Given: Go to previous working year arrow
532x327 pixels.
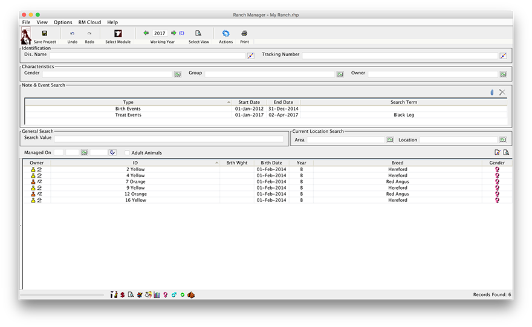Looking at the screenshot, I should coord(146,33).
